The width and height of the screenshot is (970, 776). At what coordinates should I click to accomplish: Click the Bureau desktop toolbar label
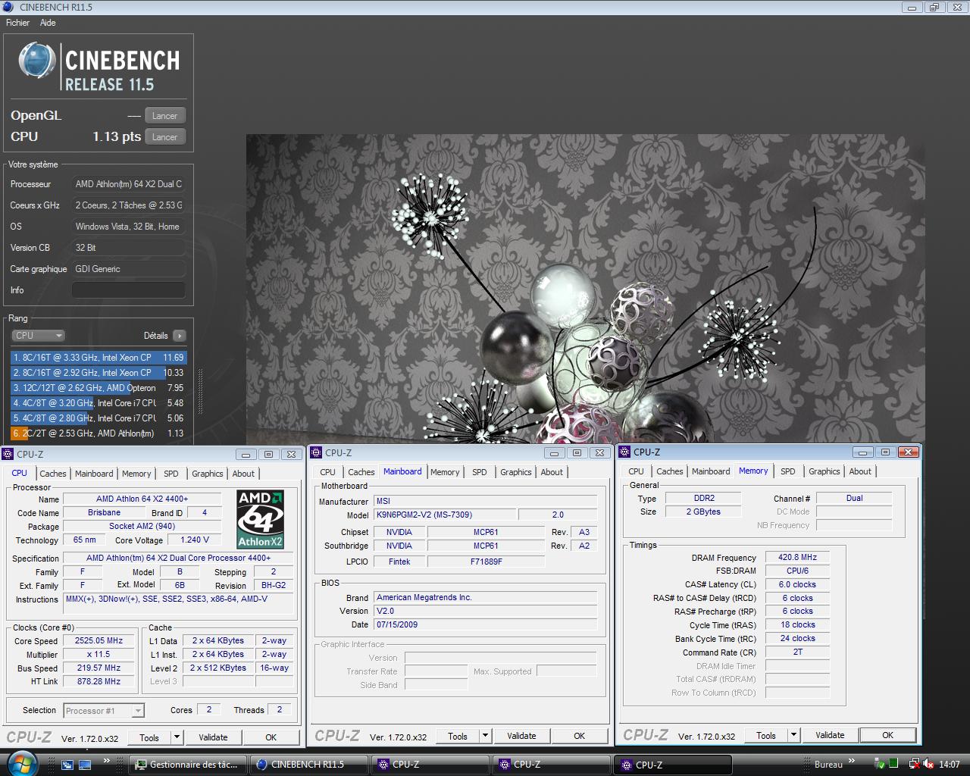(x=828, y=765)
